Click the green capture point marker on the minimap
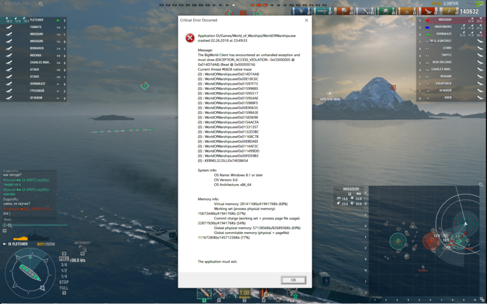487x304 pixels. click(x=398, y=242)
